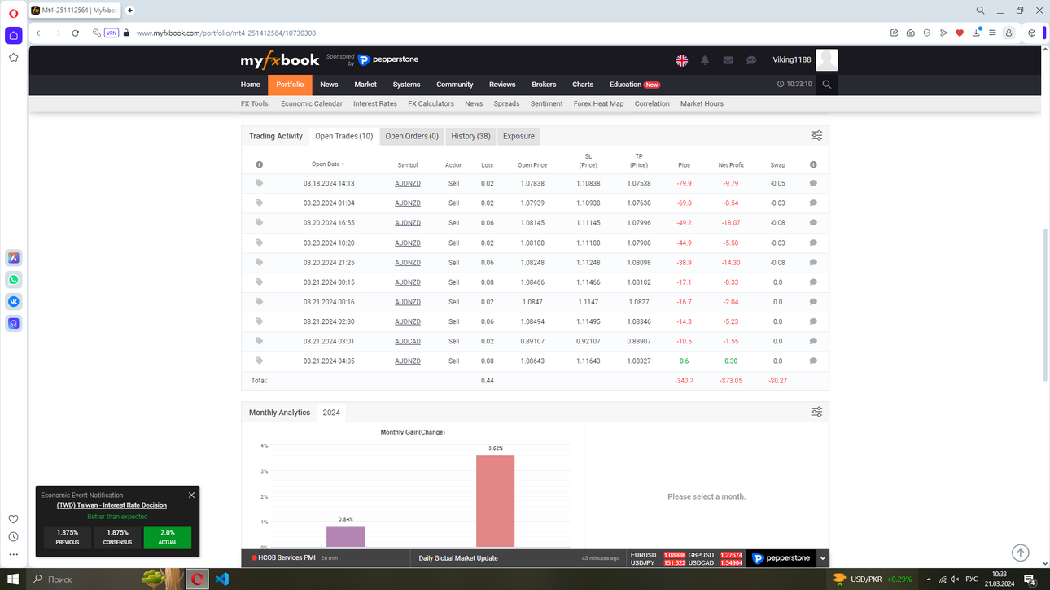This screenshot has width=1050, height=590.
Task: Open Market Hours link
Action: [x=702, y=104]
